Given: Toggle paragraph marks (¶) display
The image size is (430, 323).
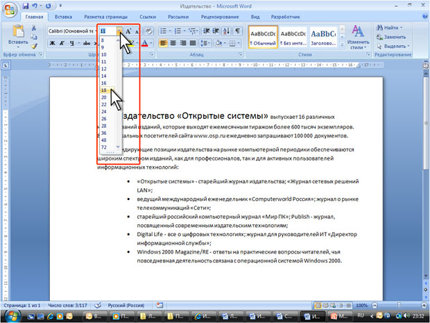Looking at the screenshot, I should (x=238, y=31).
